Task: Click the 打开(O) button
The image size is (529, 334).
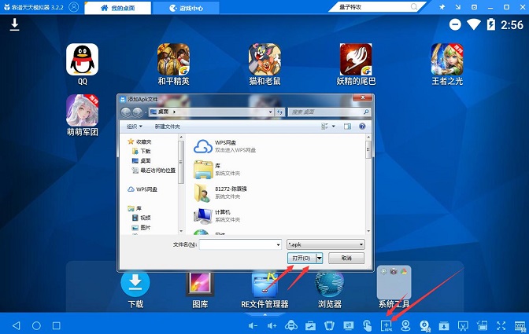Action: point(301,259)
